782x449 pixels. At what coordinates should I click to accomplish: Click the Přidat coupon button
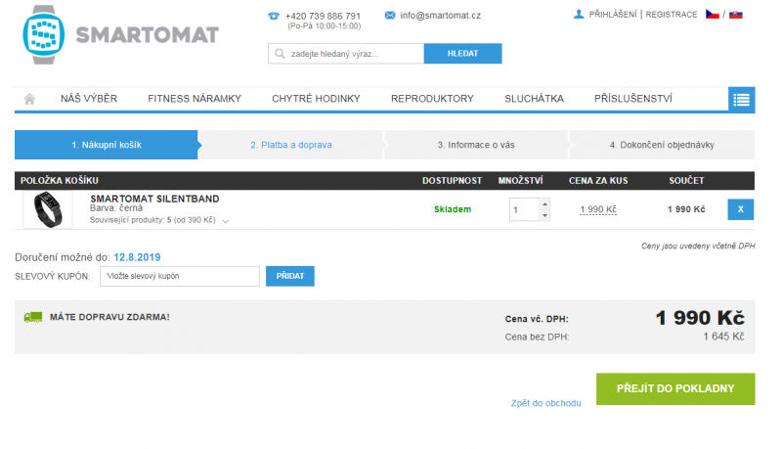(289, 276)
